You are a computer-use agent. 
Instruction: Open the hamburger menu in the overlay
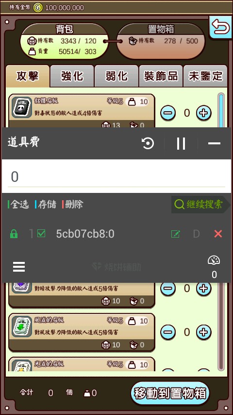click(x=19, y=267)
